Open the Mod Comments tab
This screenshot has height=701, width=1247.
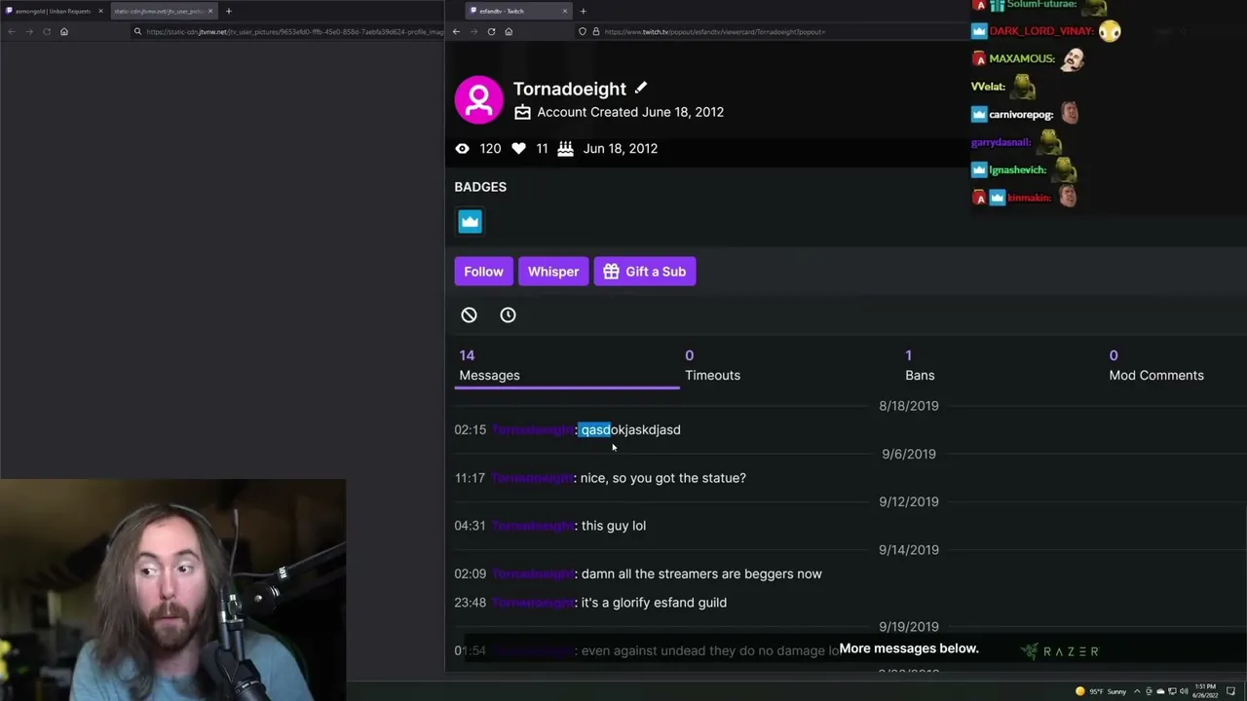pyautogui.click(x=1156, y=365)
